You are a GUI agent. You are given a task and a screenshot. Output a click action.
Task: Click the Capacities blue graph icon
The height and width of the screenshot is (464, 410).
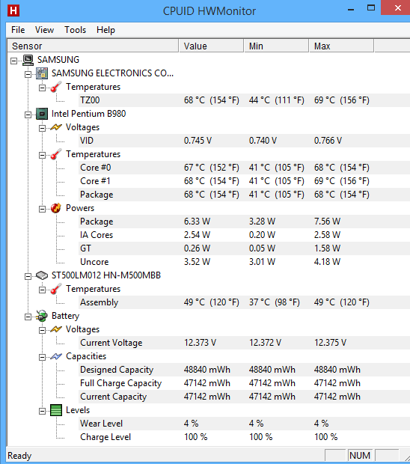56,356
